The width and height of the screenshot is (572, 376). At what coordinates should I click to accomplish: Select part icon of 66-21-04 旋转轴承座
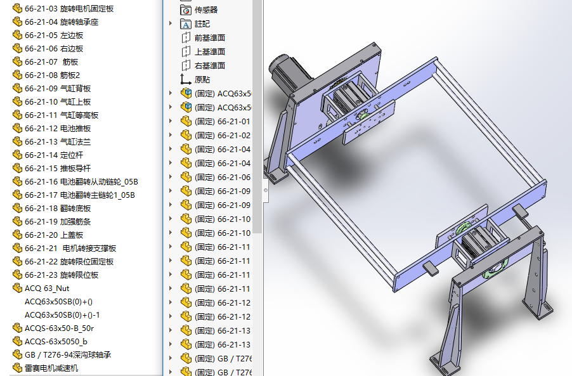(17, 22)
